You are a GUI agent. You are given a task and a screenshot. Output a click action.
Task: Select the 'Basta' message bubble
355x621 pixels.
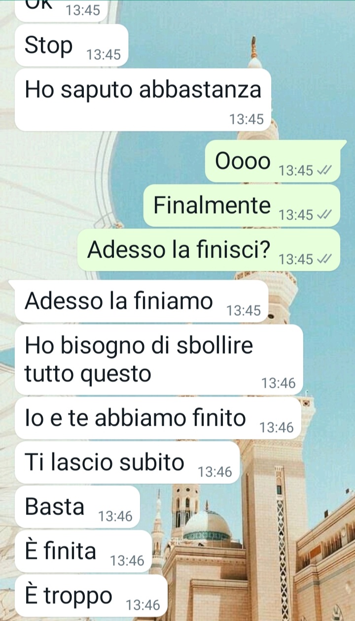77,507
